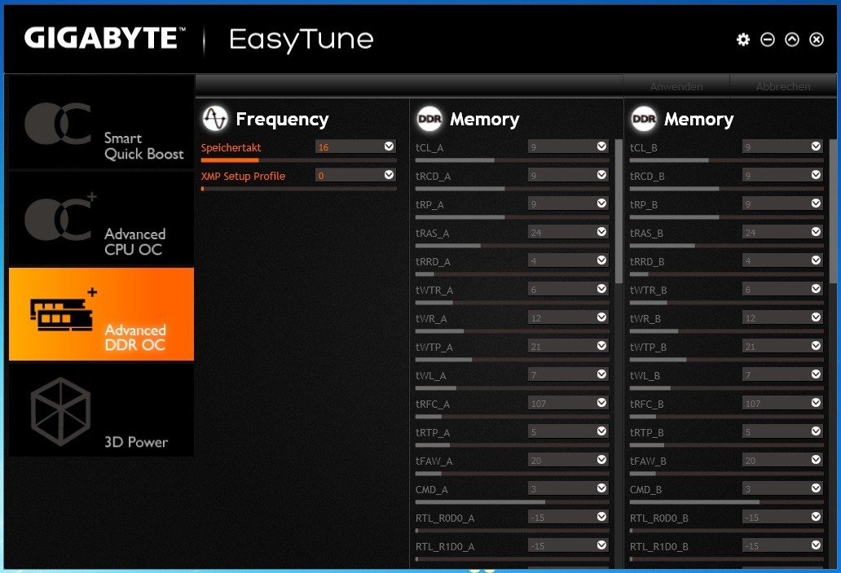Expand the tCL_A value dropdown
Image resolution: width=841 pixels, height=573 pixels.
(x=601, y=147)
